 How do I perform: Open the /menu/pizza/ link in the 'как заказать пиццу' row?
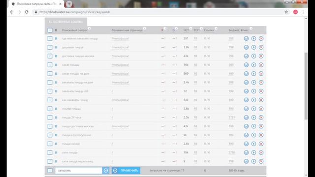click(x=120, y=100)
